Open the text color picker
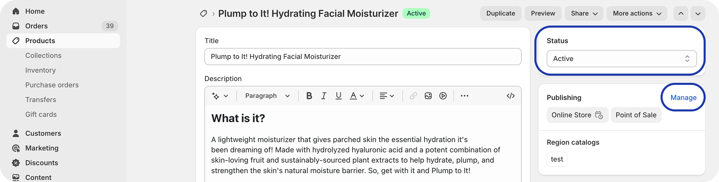This screenshot has height=182, width=719. (x=357, y=96)
